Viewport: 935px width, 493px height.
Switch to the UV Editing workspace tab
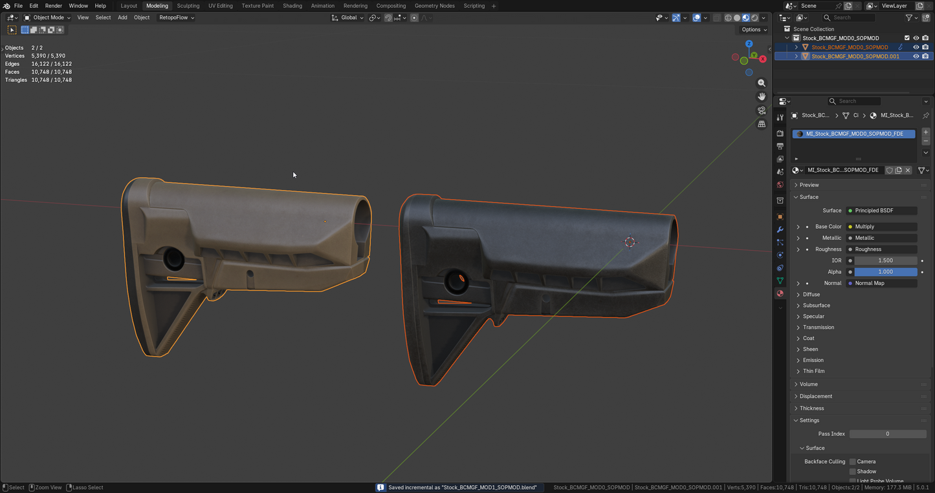click(220, 6)
